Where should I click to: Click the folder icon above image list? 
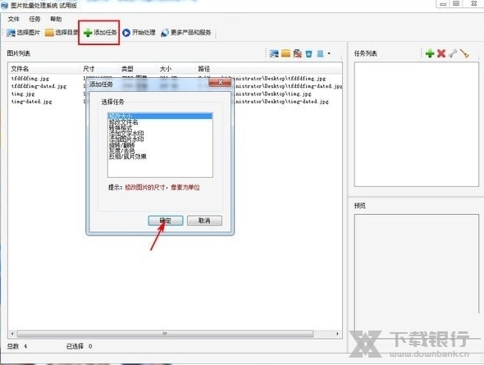pos(285,53)
